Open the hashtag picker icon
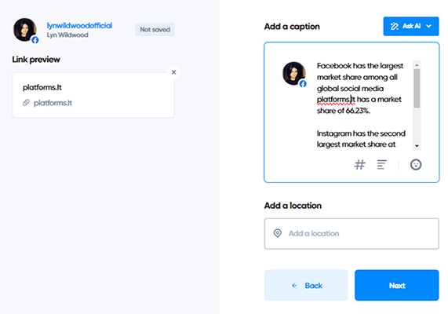The height and width of the screenshot is (314, 448). [359, 165]
